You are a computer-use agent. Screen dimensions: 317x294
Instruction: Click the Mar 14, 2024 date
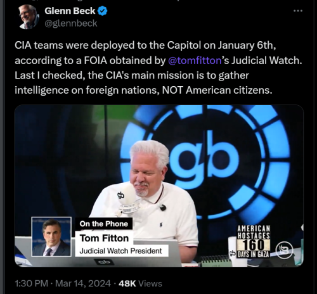83,283
